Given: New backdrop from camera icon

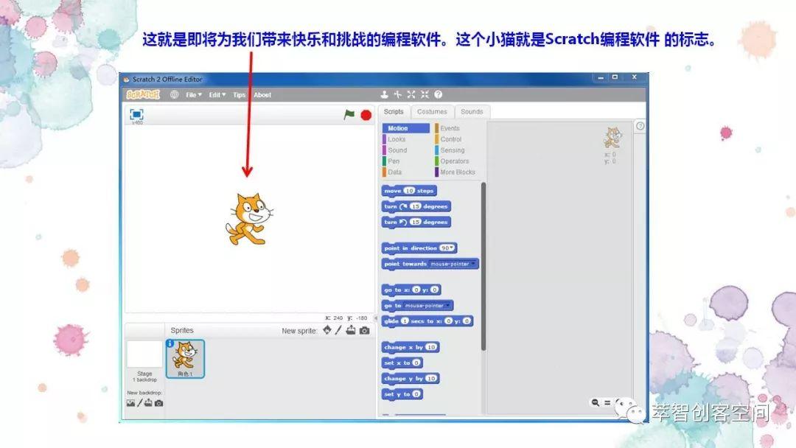Looking at the screenshot, I should tap(159, 403).
